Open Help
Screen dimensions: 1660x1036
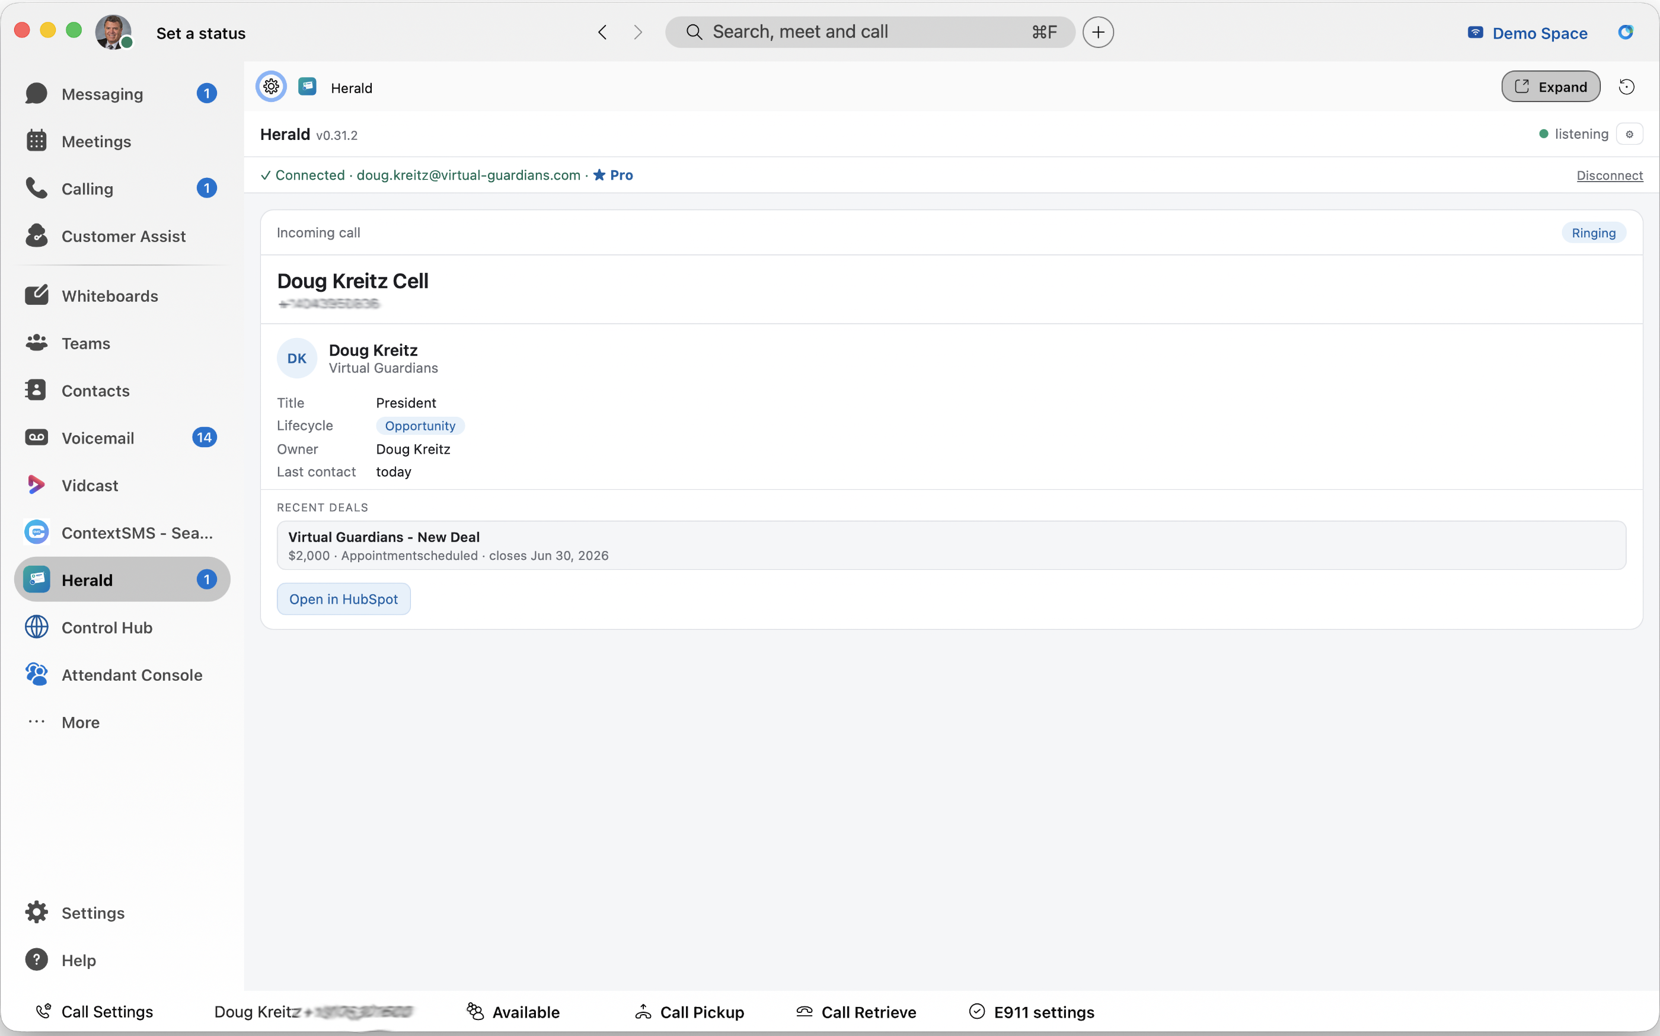click(x=122, y=960)
